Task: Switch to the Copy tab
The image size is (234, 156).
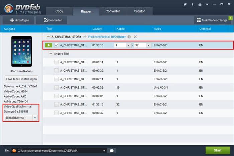Action: [x=59, y=11]
